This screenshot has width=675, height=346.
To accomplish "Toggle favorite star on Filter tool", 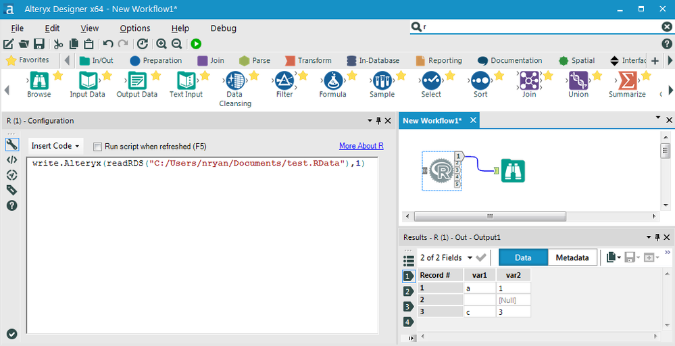I will 303,76.
